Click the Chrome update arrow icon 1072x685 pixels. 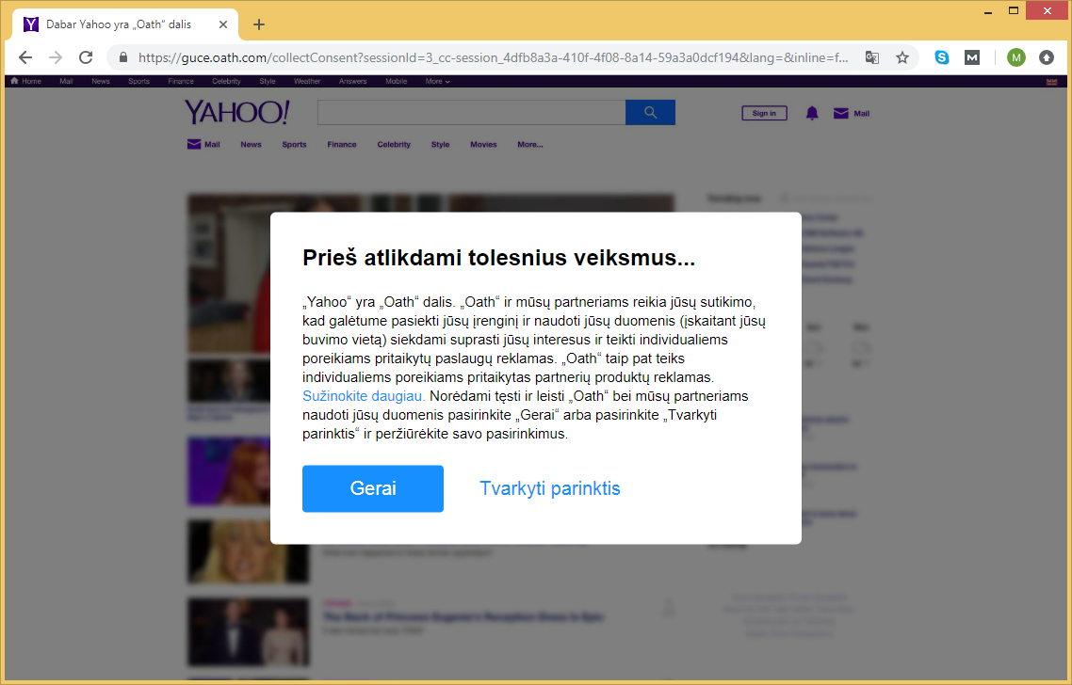tap(1046, 57)
